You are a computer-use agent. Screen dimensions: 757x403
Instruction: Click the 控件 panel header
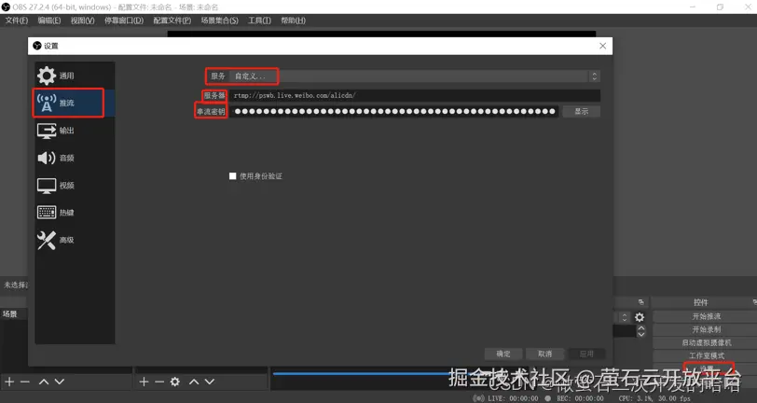point(700,302)
